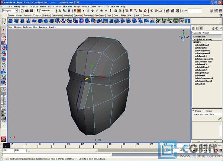Select the polyCube1 input node
Screen dimensions: 223x161
pyautogui.click(x=200, y=84)
